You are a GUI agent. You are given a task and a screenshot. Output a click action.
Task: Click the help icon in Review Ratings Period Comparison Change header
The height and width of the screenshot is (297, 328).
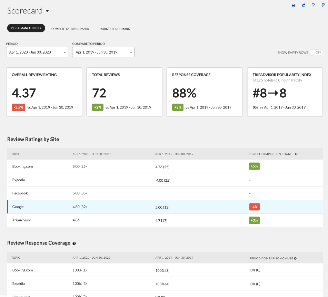[296, 154]
